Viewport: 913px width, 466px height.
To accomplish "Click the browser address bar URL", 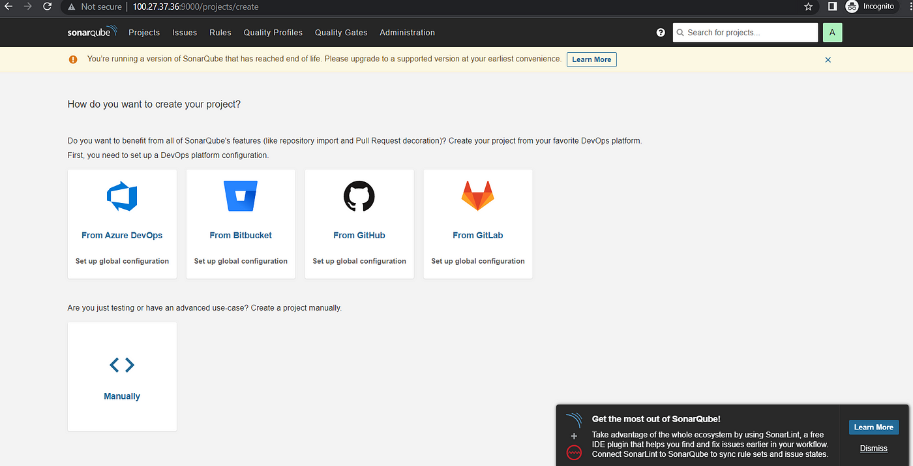I will pos(196,7).
